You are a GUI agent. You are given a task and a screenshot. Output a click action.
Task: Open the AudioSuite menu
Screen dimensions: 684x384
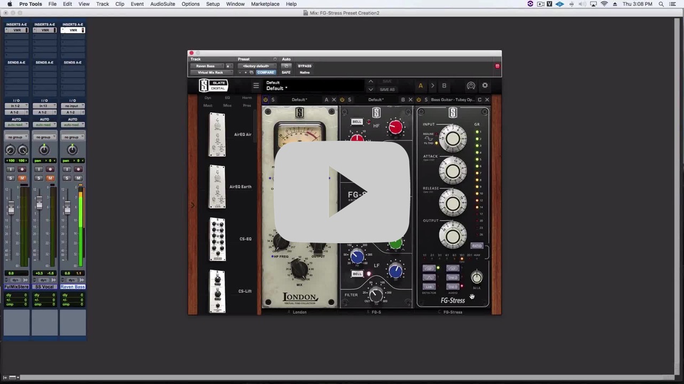pyautogui.click(x=162, y=4)
